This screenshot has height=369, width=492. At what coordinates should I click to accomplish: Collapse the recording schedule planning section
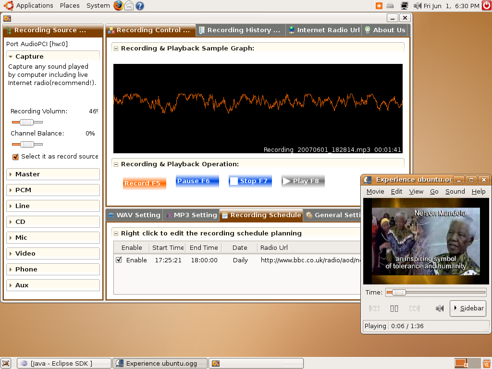[116, 234]
